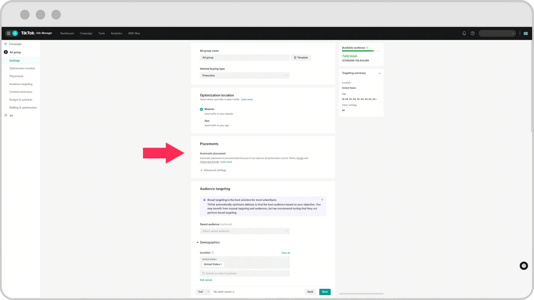The width and height of the screenshot is (534, 300).
Task: Open the help question mark icon in header
Action: (472, 33)
